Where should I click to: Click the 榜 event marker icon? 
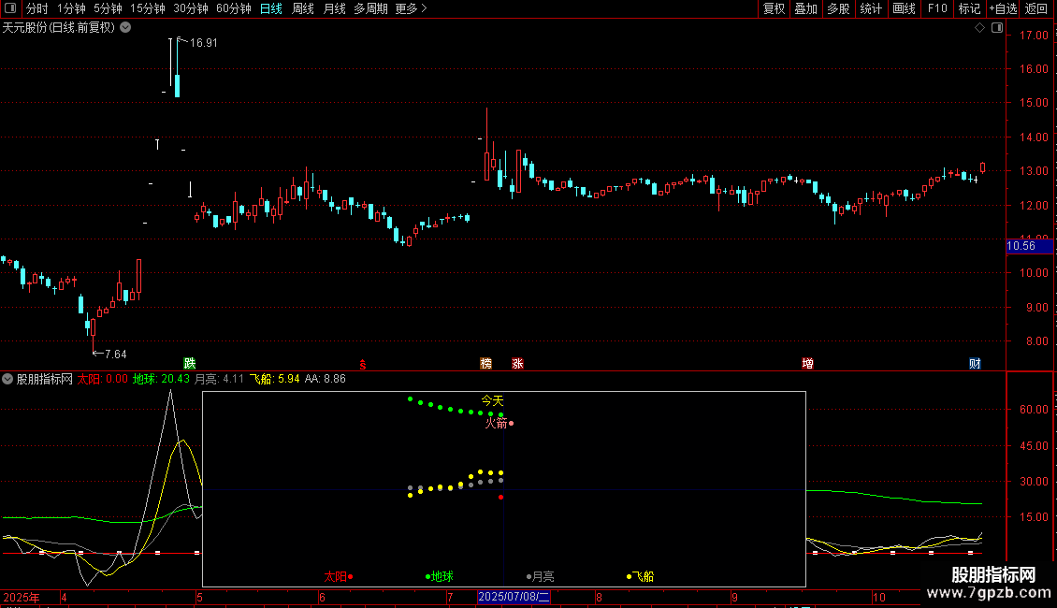tap(485, 363)
